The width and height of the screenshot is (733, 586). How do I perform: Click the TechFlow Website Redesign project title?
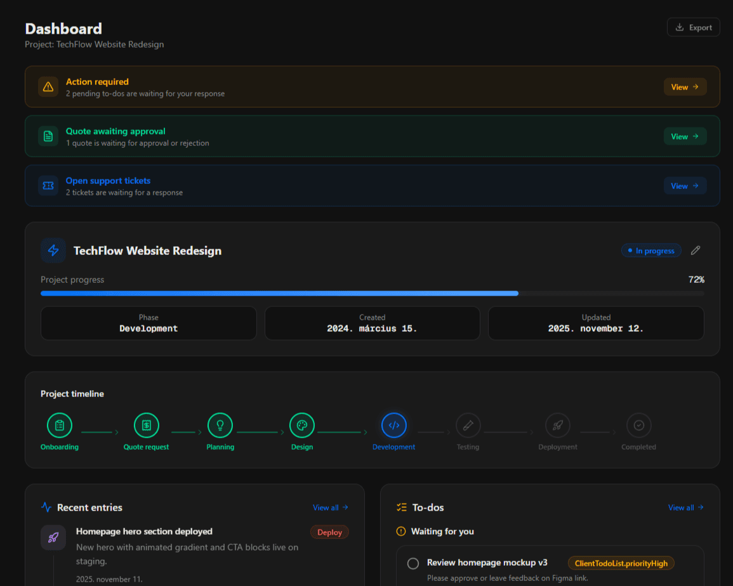148,251
